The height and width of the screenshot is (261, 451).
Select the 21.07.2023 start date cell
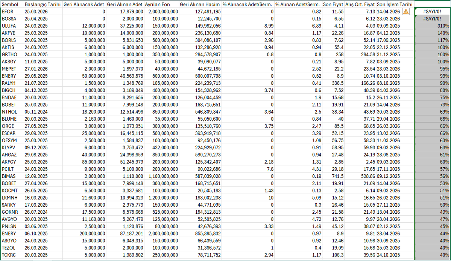[x=43, y=83]
